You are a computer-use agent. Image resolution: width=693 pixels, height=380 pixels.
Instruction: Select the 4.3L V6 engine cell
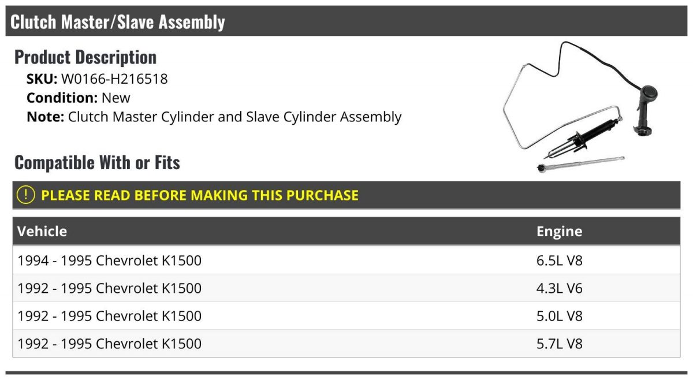559,288
